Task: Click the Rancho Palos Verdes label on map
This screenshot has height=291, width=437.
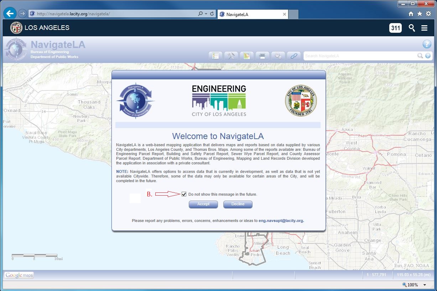Action: point(233,250)
